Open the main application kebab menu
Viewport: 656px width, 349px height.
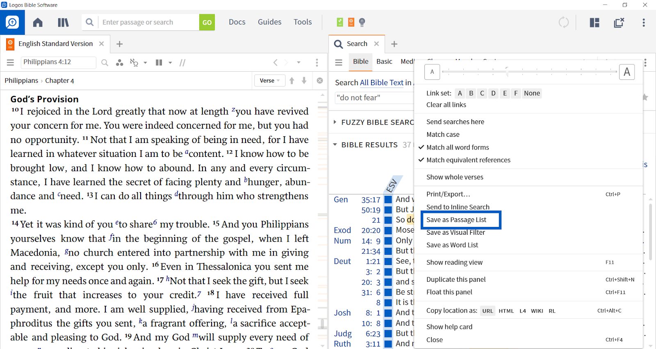(x=644, y=22)
